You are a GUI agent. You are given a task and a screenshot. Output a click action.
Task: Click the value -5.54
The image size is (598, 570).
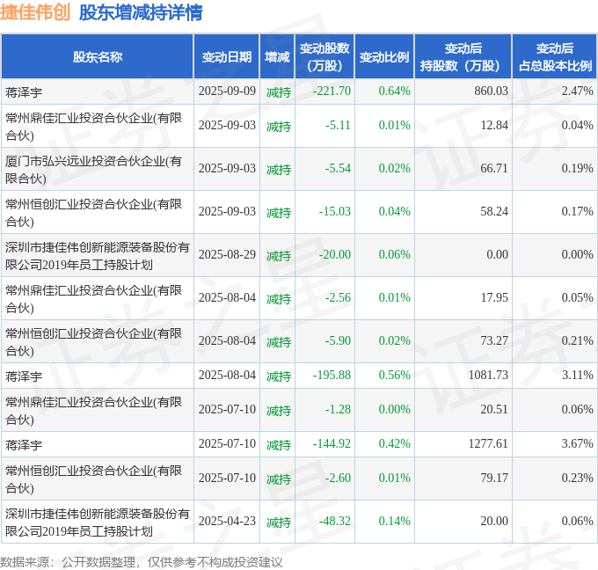tap(338, 168)
